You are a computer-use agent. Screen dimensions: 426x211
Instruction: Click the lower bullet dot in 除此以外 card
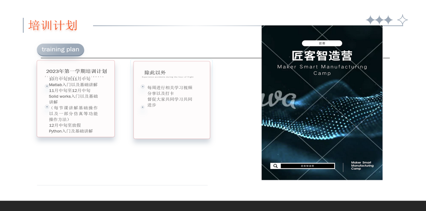click(143, 107)
